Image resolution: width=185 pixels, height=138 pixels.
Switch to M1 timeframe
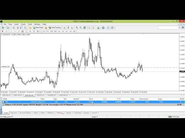(x=44, y=31)
